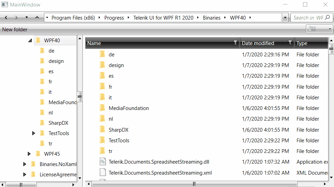Click the WPF40 breadcrumb segment
Viewport: 334px width, 187px height.
pyautogui.click(x=238, y=18)
